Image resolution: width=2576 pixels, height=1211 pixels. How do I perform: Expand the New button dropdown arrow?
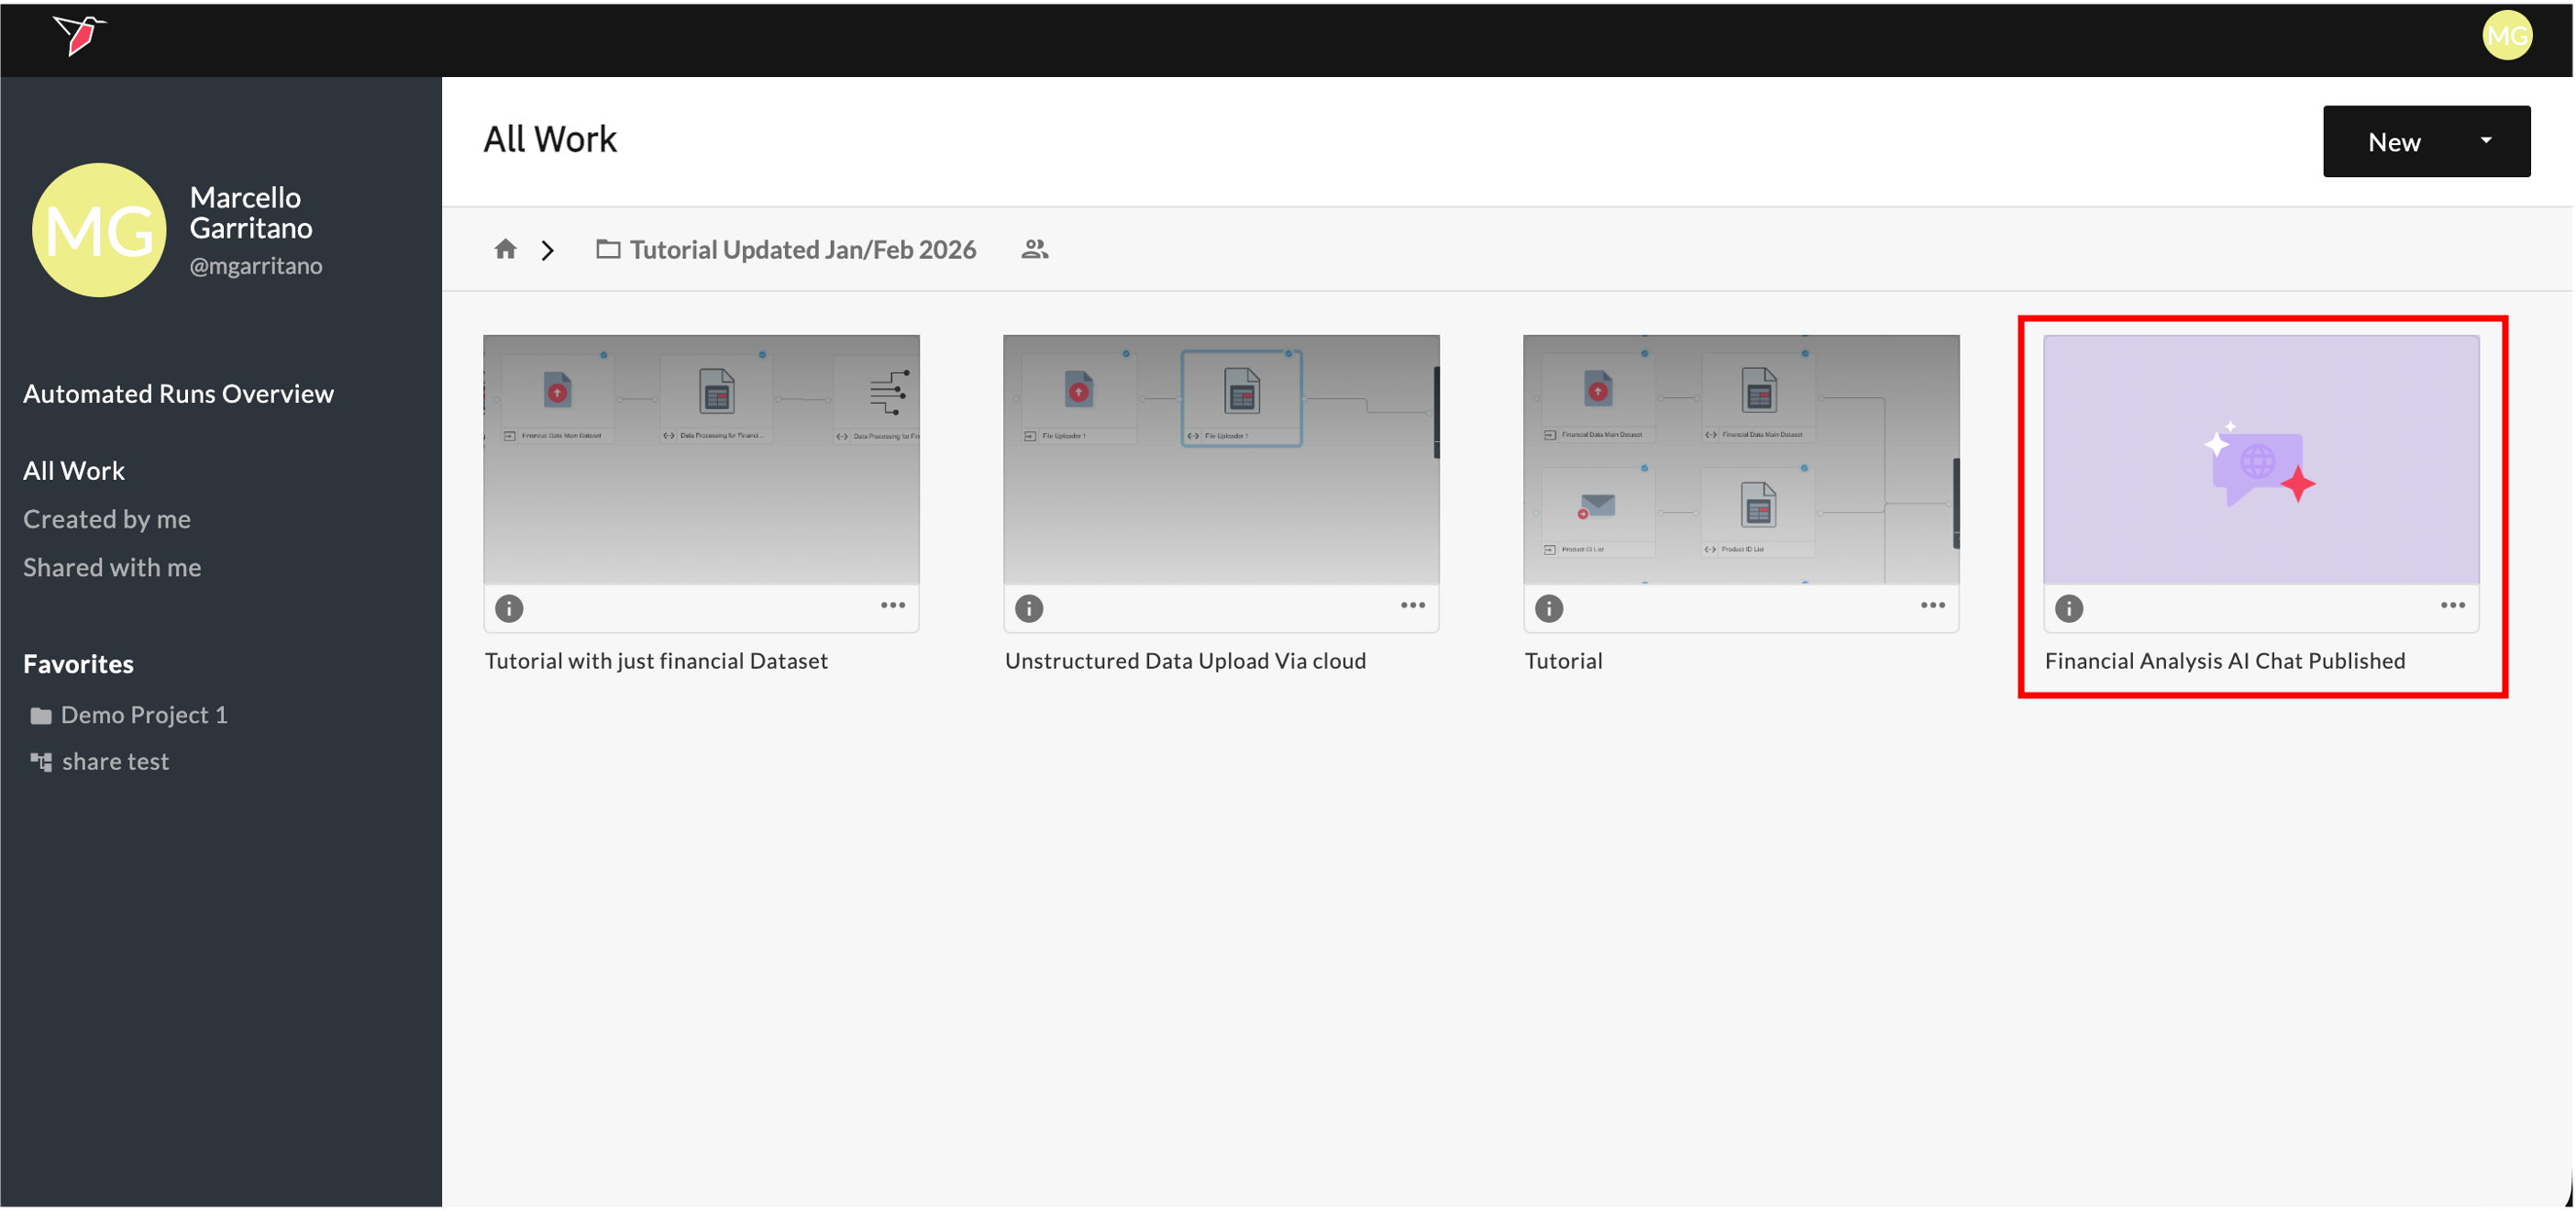pyautogui.click(x=2486, y=141)
